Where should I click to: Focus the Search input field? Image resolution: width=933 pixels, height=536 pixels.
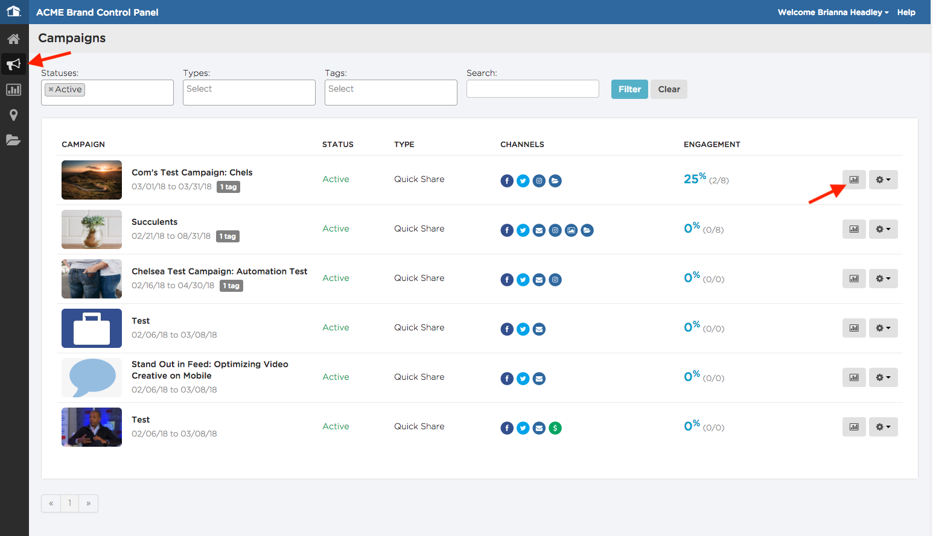[x=533, y=89]
